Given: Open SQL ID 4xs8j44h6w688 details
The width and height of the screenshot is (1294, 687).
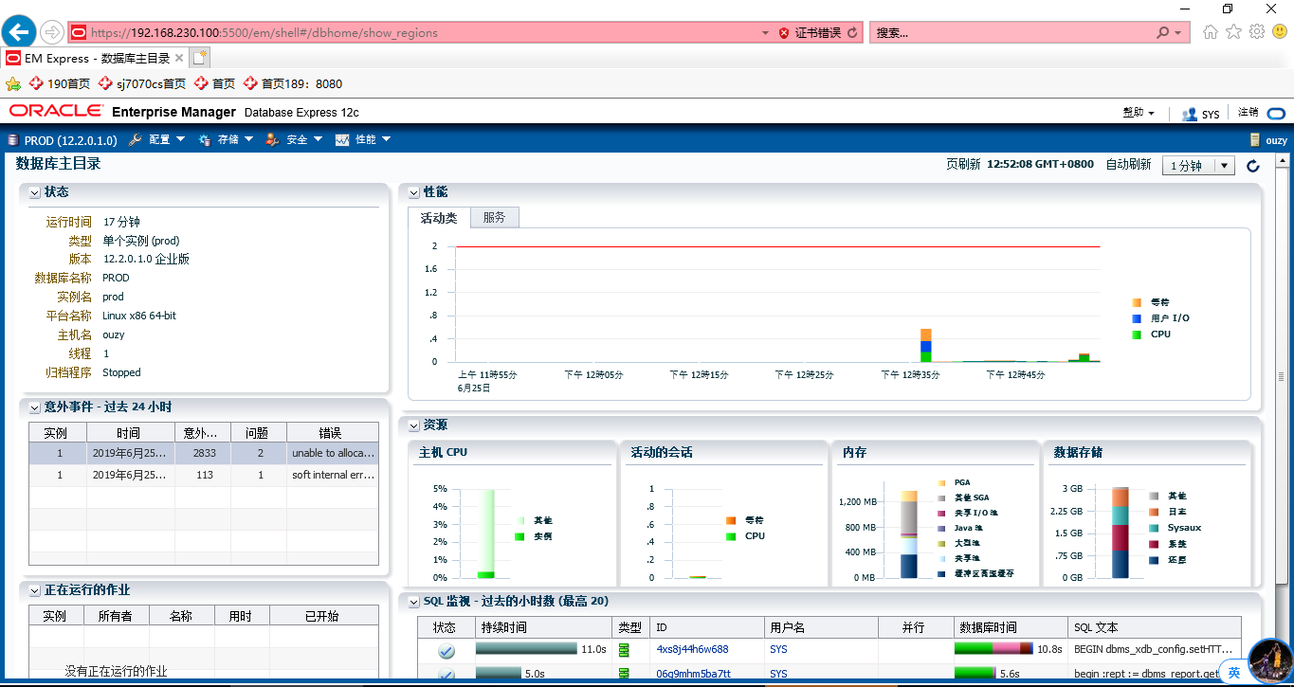Looking at the screenshot, I should tap(692, 649).
